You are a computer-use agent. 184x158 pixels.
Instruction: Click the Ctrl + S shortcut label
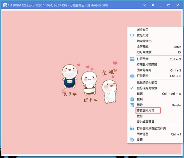coord(176,70)
